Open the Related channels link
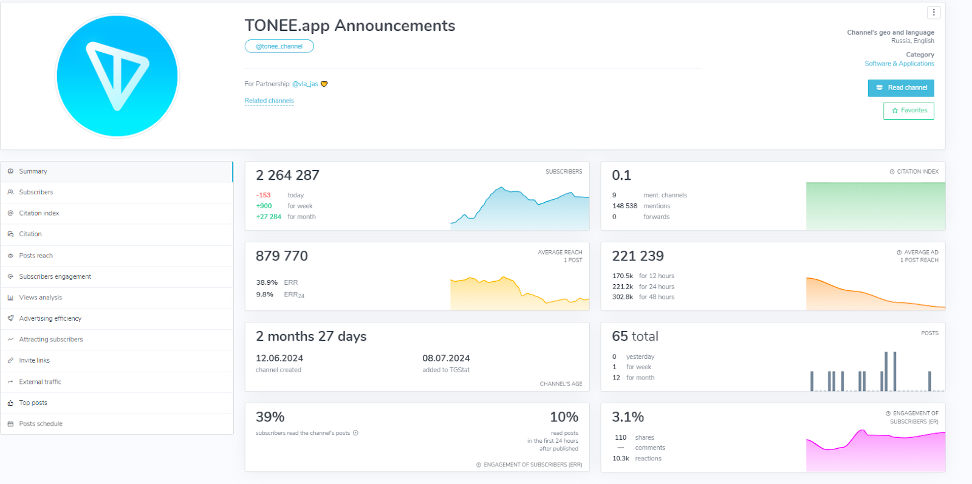972x484 pixels. coord(269,101)
